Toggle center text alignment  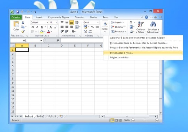(x=67, y=27)
